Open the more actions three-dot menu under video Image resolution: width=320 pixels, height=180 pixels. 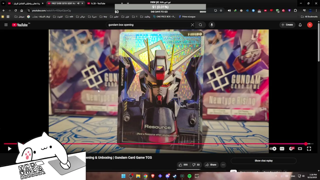point(223,165)
